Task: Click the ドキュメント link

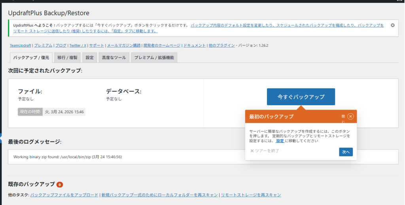Action: point(194,46)
